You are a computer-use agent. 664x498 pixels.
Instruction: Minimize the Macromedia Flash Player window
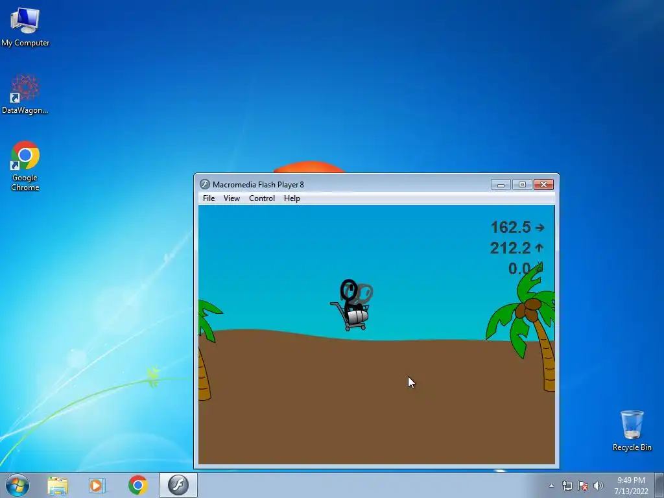(501, 185)
